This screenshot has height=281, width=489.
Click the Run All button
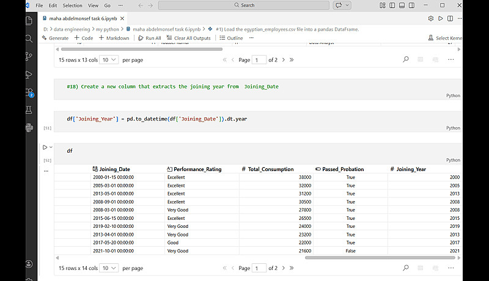coord(150,38)
